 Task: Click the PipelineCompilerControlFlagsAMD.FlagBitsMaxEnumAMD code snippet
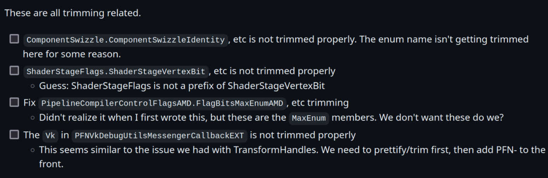[x=163, y=103]
